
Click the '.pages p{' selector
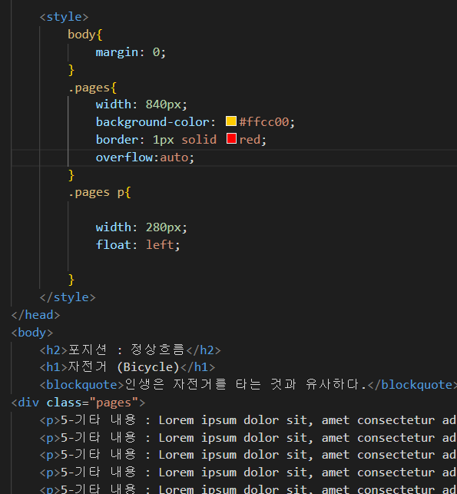(99, 192)
